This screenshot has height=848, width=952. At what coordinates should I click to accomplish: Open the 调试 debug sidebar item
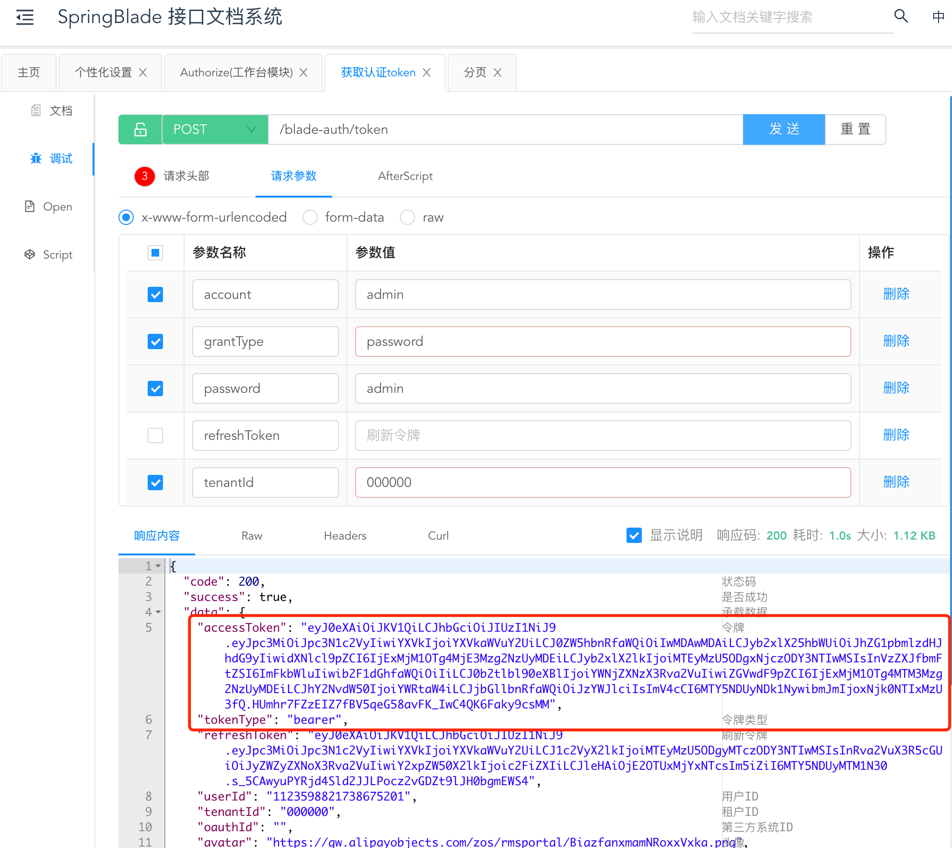click(x=52, y=159)
